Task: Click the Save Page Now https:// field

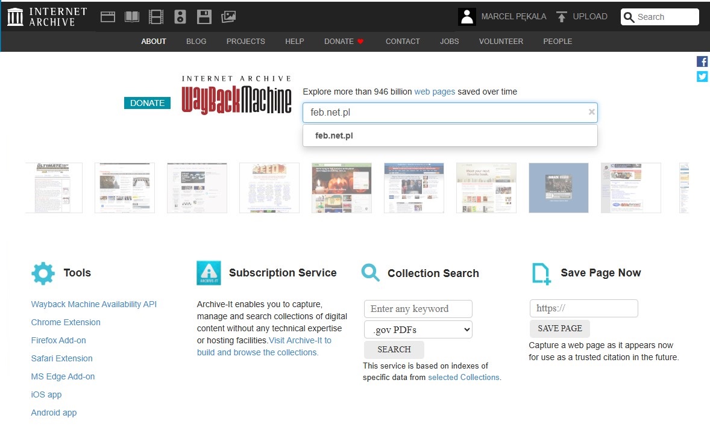Action: coord(583,308)
